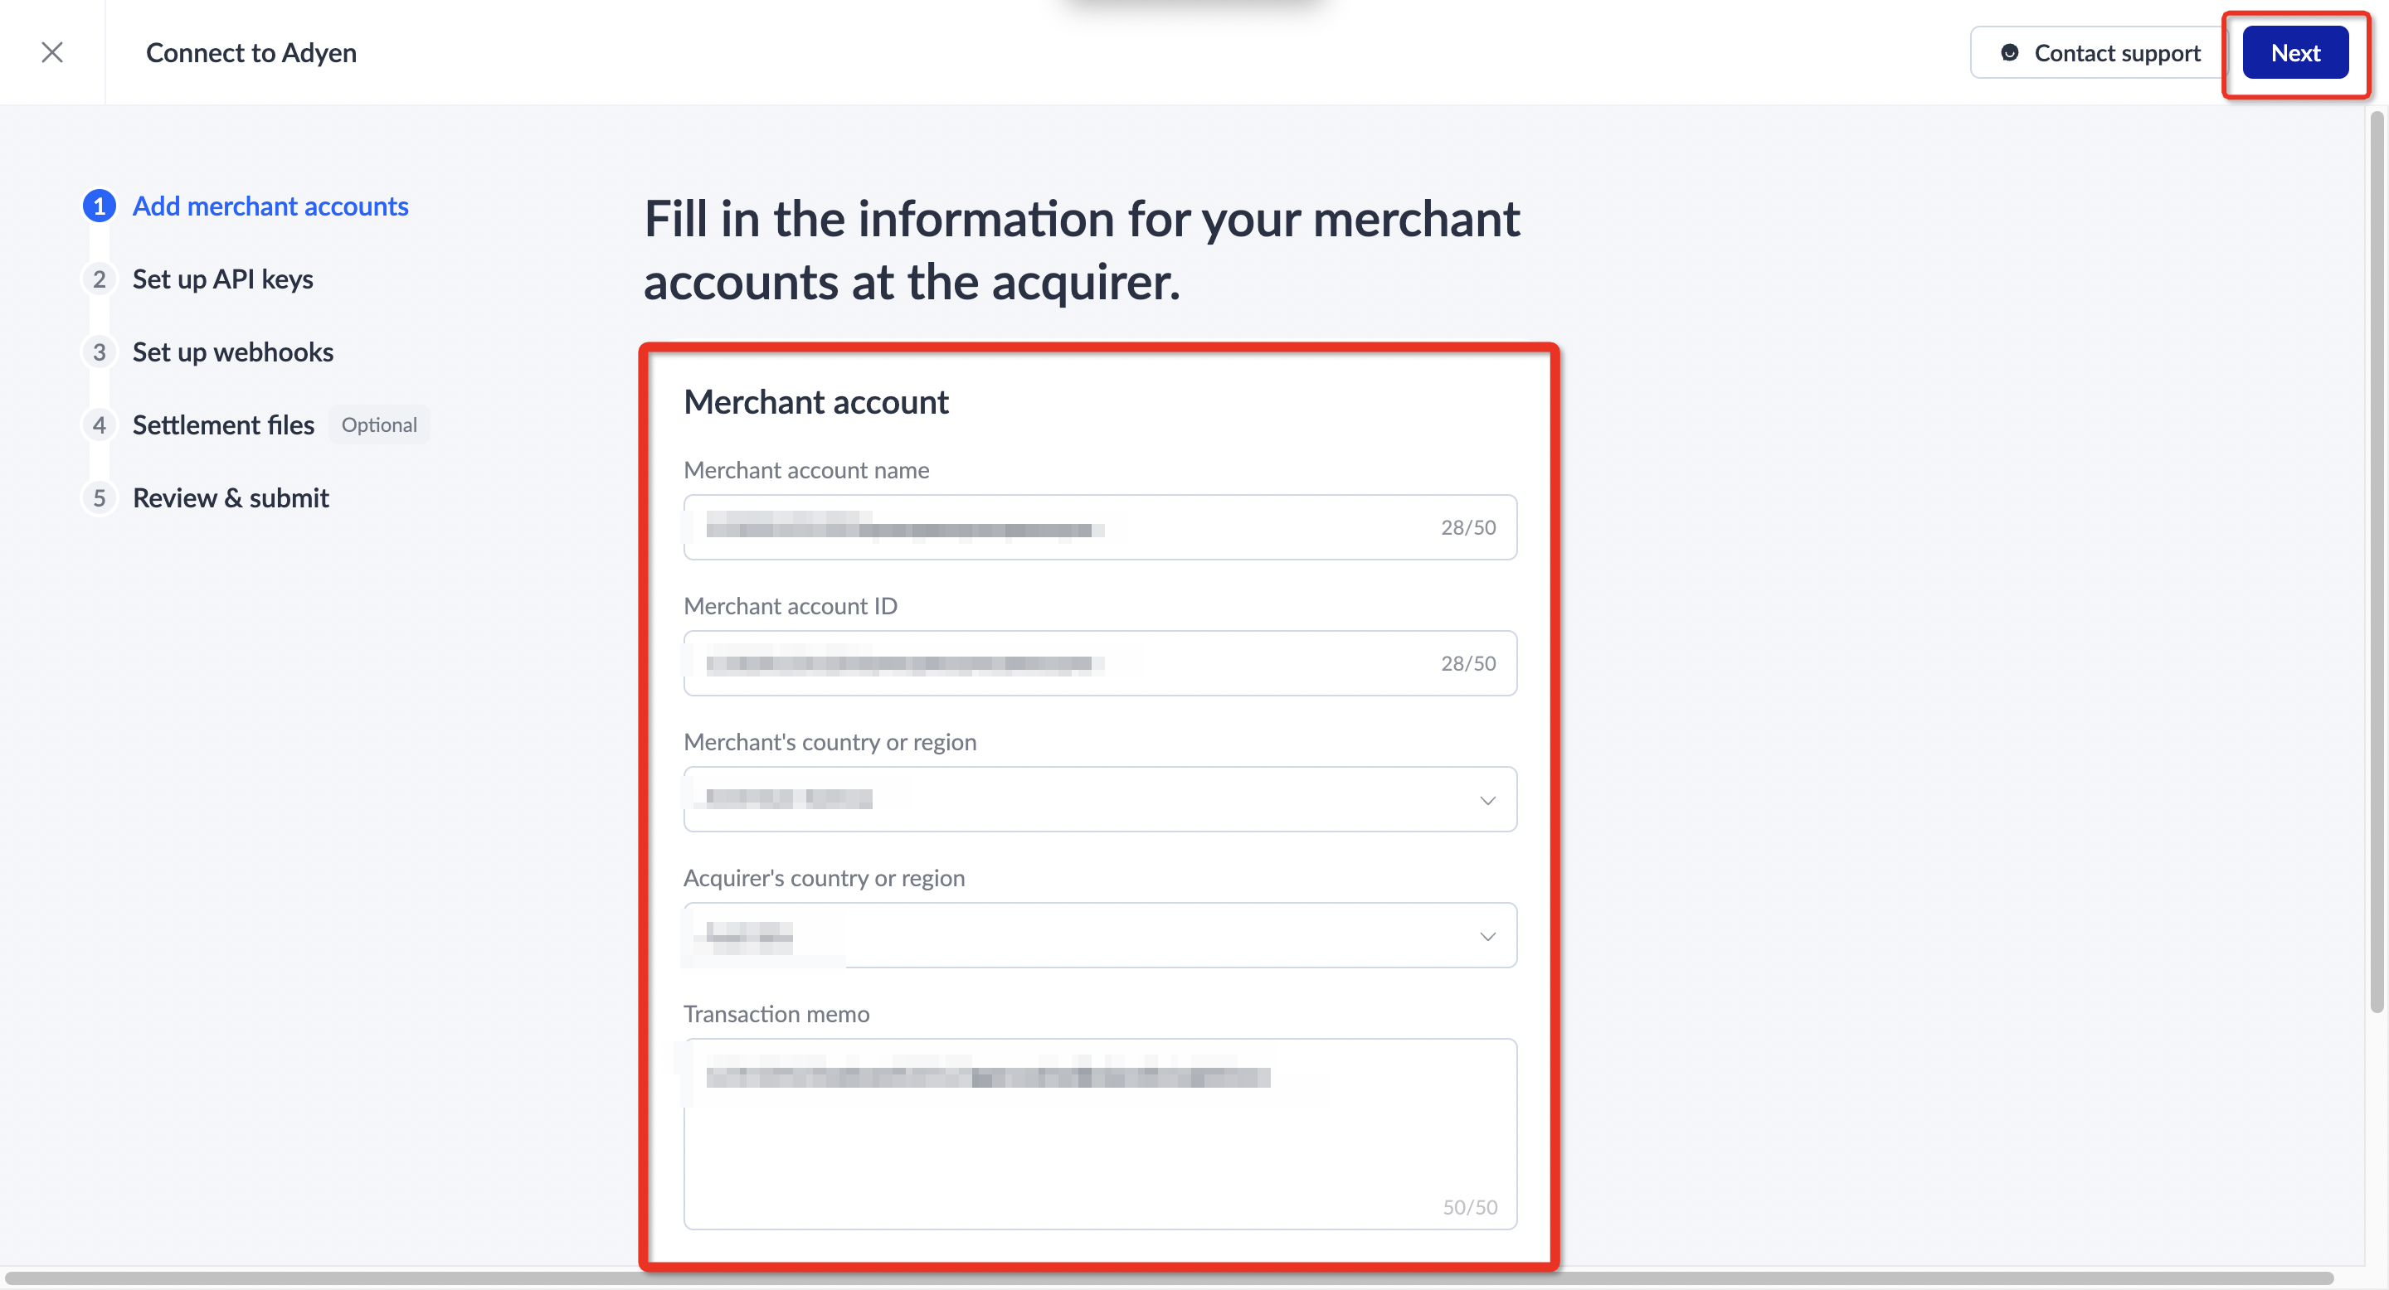Click step 5 number circle
Image resolution: width=2389 pixels, height=1290 pixels.
(x=100, y=498)
